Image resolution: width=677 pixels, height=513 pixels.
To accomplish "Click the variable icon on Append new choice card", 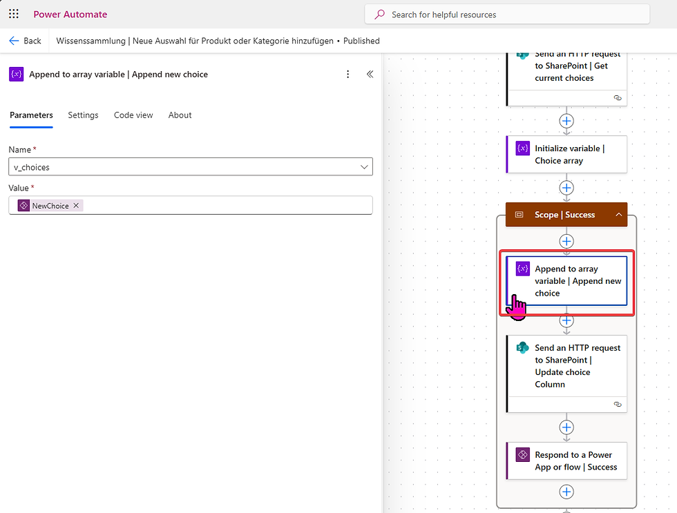I will point(523,269).
